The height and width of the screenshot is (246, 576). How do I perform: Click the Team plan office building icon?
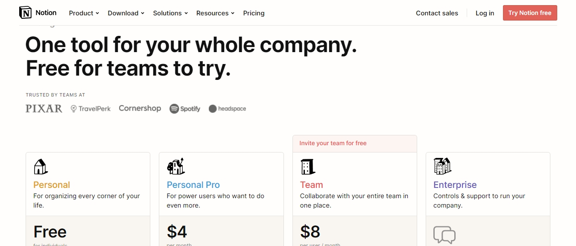(x=308, y=167)
